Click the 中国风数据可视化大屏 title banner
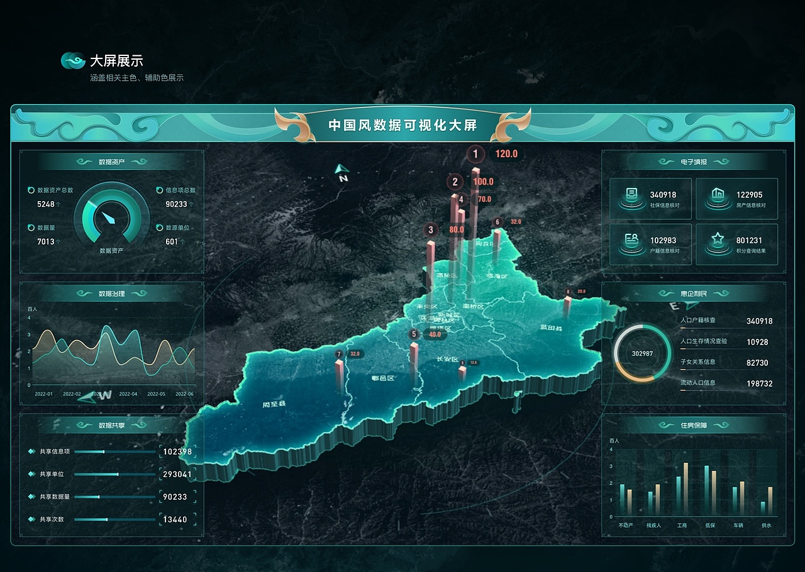This screenshot has width=805, height=572. pyautogui.click(x=402, y=125)
